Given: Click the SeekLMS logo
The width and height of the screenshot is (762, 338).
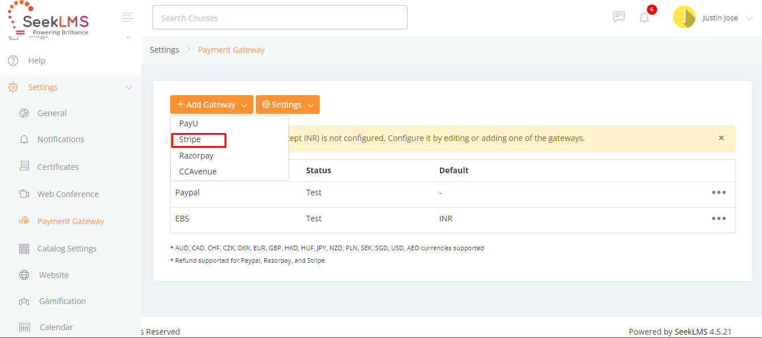Looking at the screenshot, I should coord(48,19).
